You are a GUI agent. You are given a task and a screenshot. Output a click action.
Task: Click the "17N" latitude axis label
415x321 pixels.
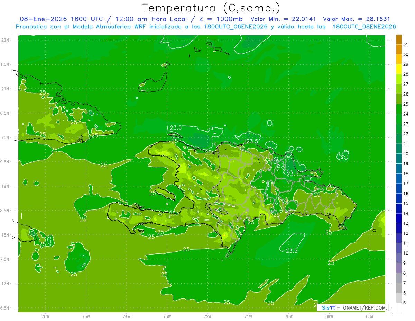(x=5, y=284)
